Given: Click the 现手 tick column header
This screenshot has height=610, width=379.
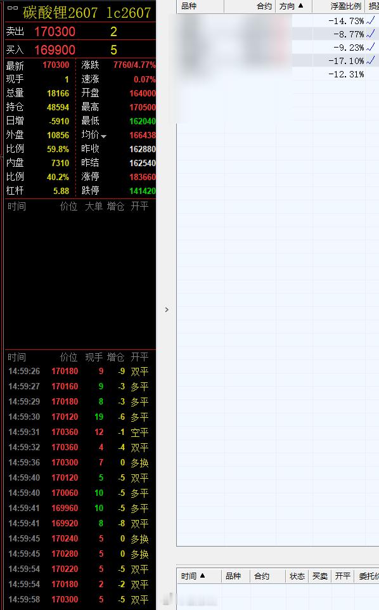Looking at the screenshot, I should tap(94, 357).
